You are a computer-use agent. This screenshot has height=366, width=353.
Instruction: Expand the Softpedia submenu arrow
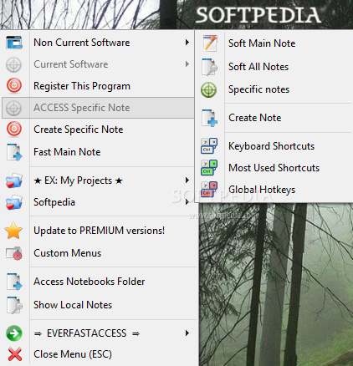point(187,202)
